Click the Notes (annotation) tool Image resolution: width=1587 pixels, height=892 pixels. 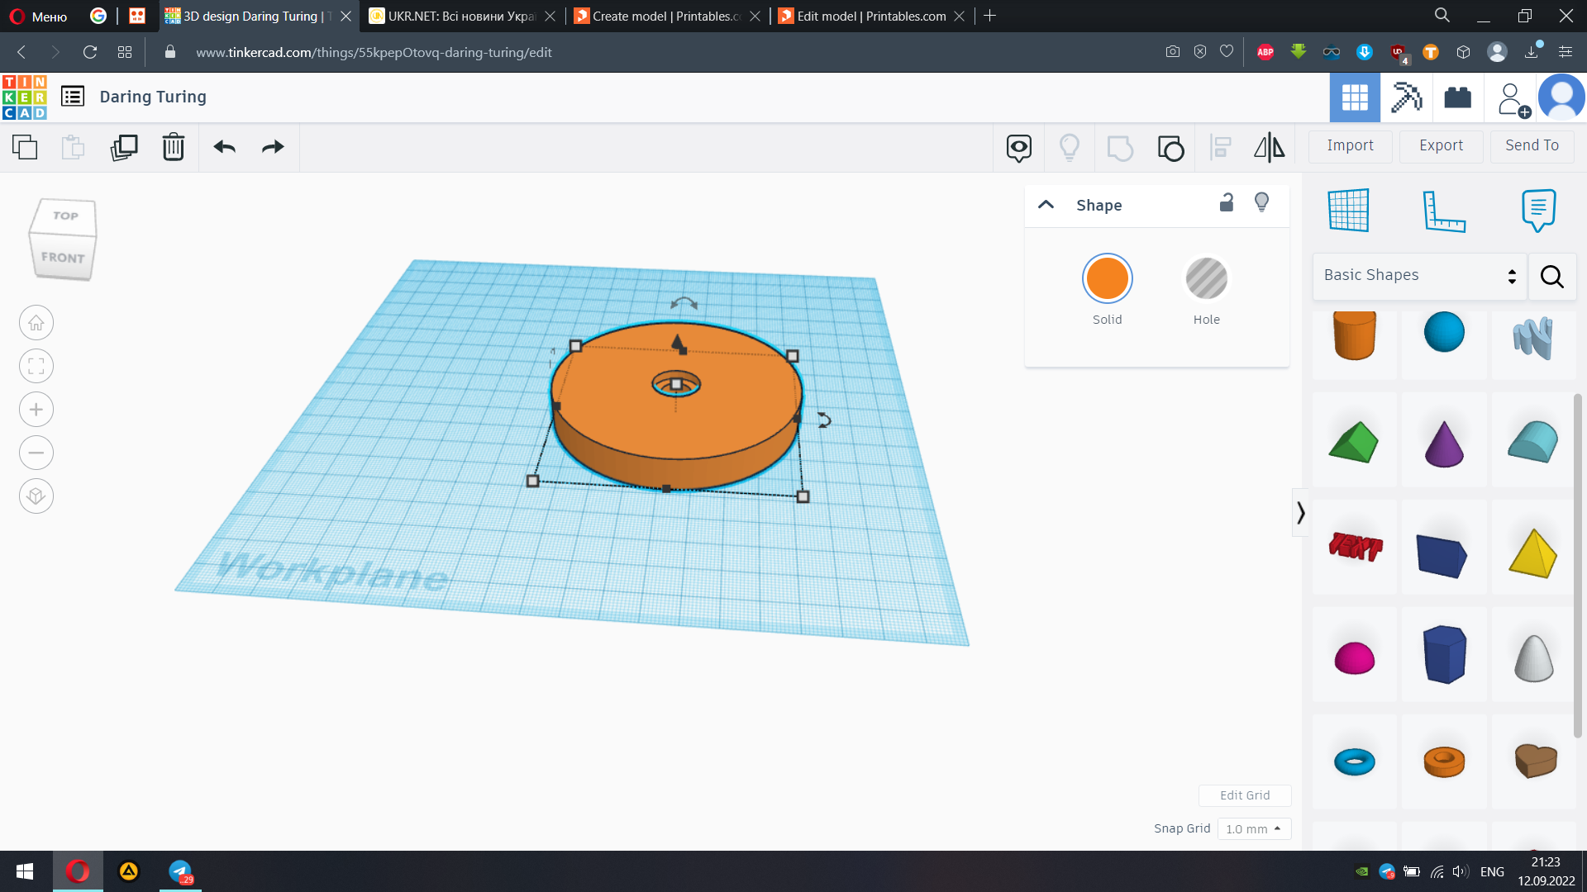point(1536,211)
